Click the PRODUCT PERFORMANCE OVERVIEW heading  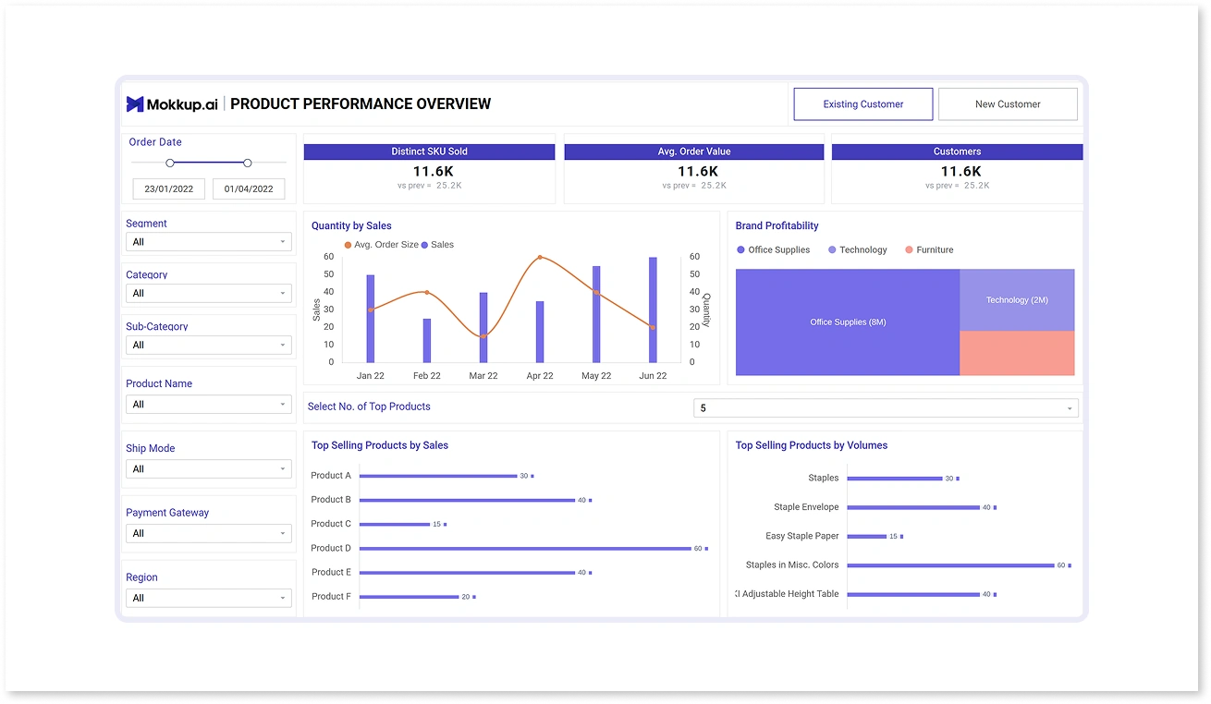click(361, 104)
